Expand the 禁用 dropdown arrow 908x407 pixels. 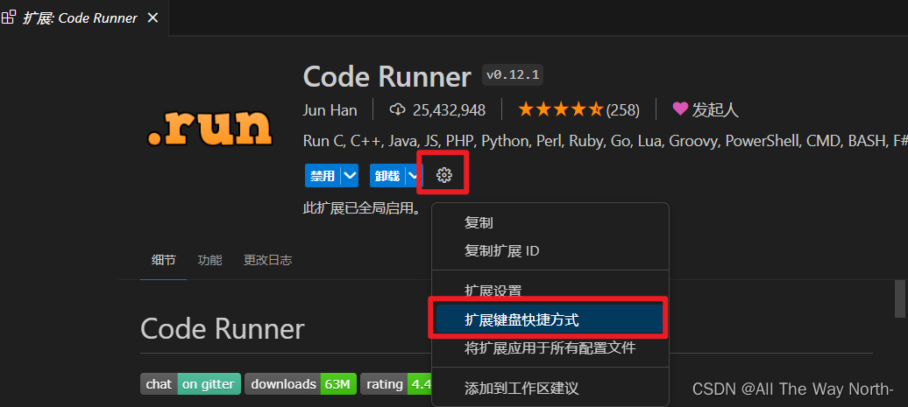pos(350,176)
